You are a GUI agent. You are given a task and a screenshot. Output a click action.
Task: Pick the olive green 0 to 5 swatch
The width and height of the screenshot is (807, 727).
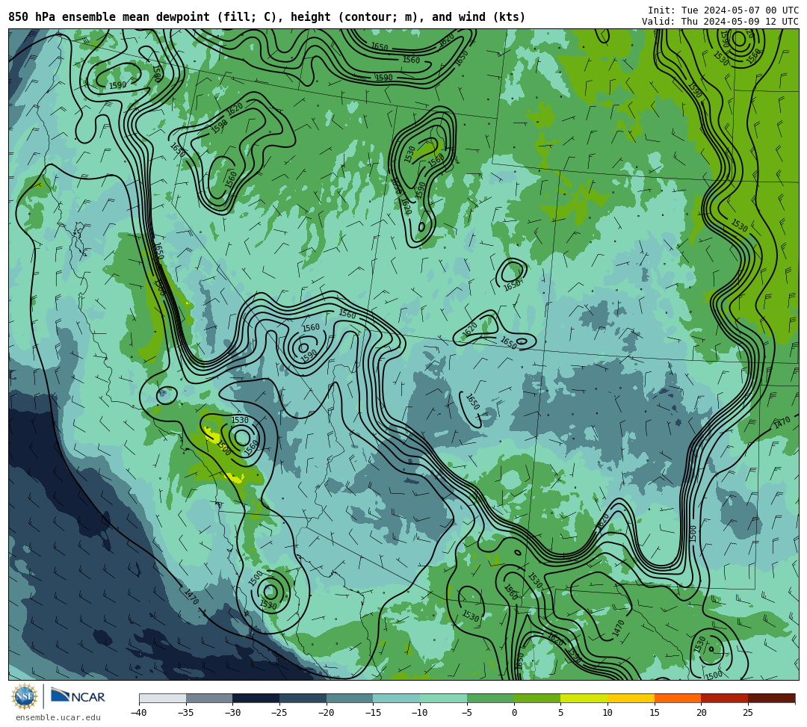tap(537, 698)
